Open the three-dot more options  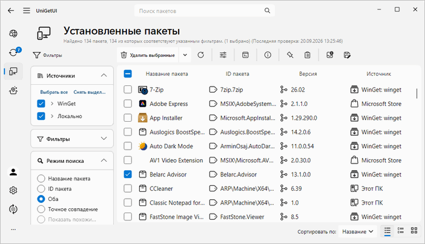[13, 229]
